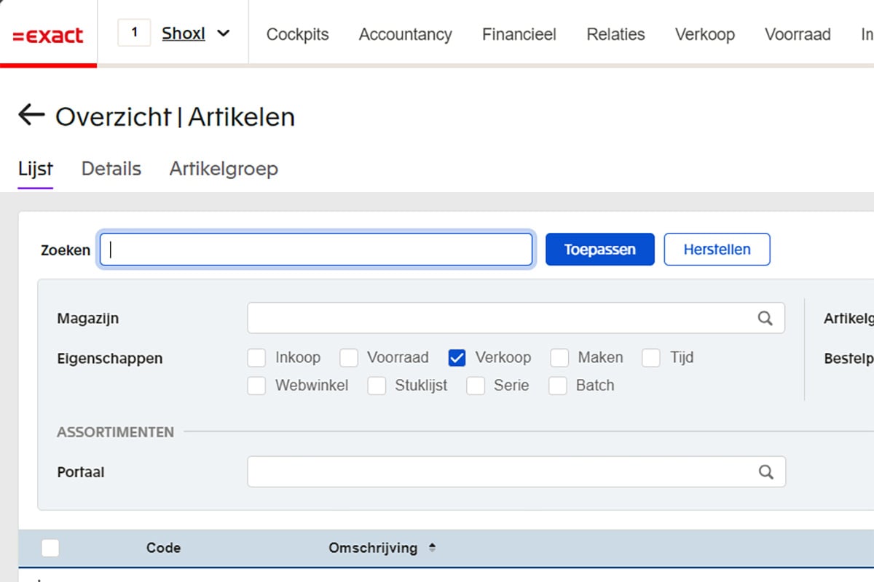Image resolution: width=874 pixels, height=582 pixels.
Task: Click the Exact logo in header
Action: [x=48, y=35]
